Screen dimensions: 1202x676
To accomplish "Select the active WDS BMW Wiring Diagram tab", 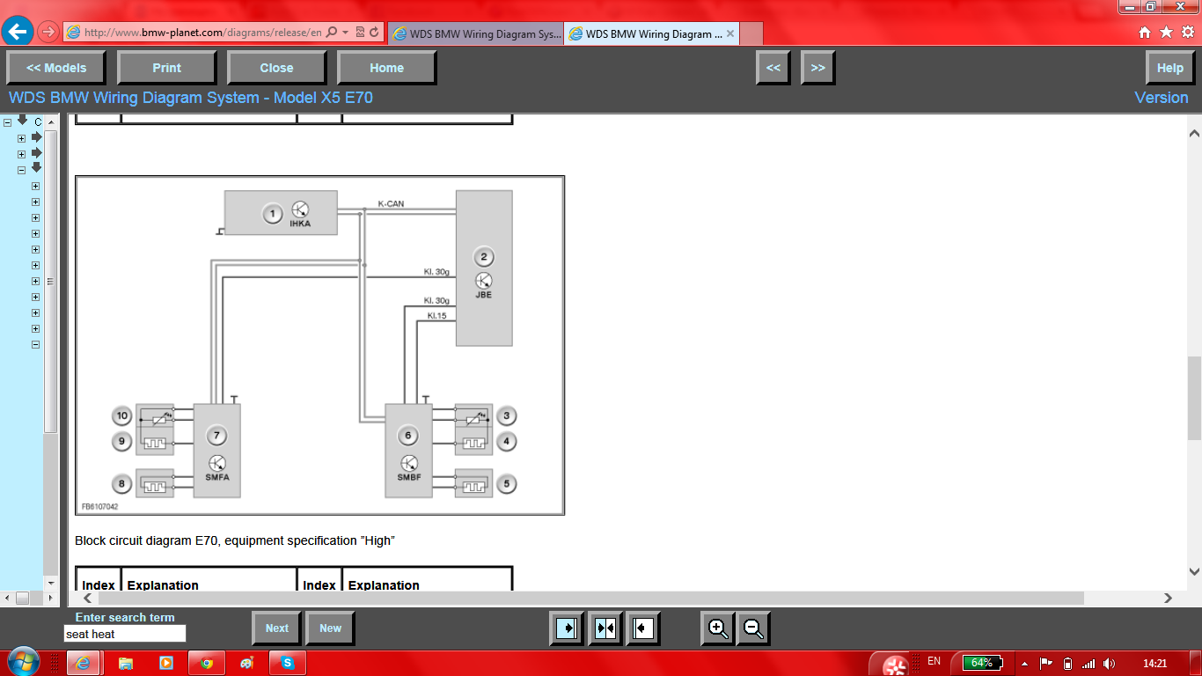I will (652, 34).
